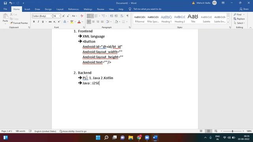
Task: Click the 508 words count indicator
Action: coord(21,131)
